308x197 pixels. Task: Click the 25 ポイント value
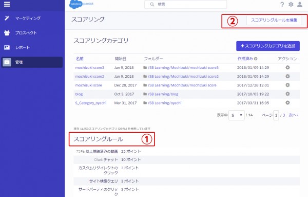pyautogui.click(x=131, y=152)
